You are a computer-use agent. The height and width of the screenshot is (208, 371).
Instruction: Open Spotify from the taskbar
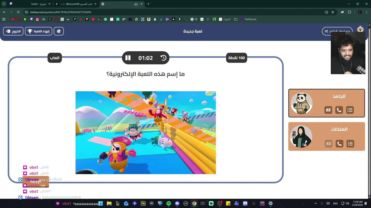pos(169,203)
